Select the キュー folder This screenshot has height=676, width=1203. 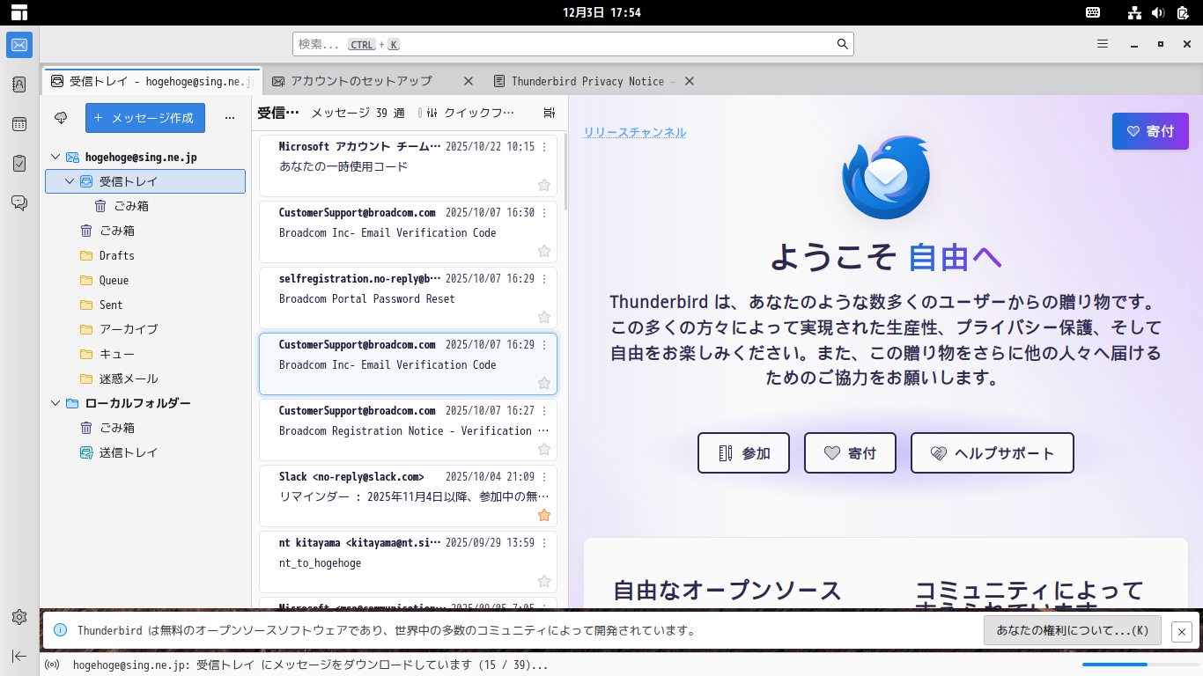pos(145,354)
